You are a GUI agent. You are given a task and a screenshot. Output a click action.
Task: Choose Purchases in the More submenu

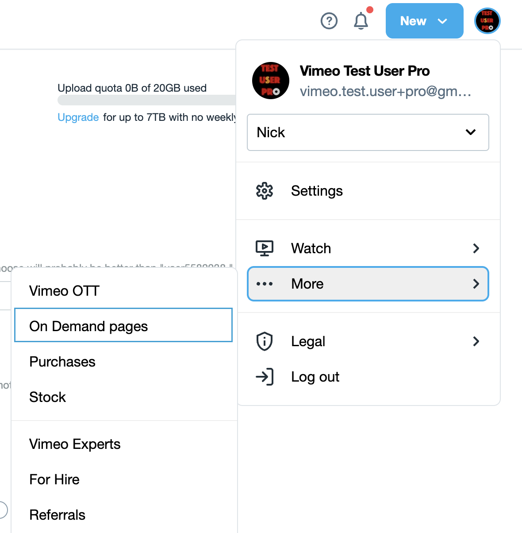click(62, 362)
